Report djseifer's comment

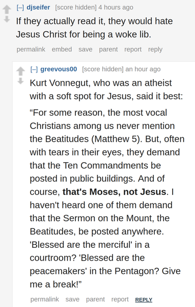click(x=133, y=49)
